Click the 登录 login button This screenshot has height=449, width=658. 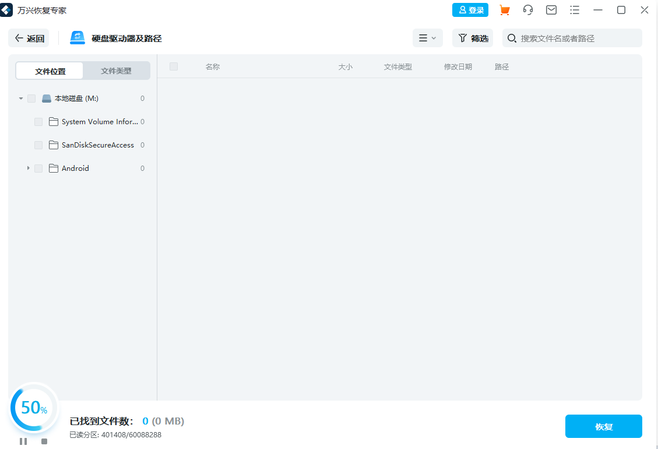(x=470, y=10)
